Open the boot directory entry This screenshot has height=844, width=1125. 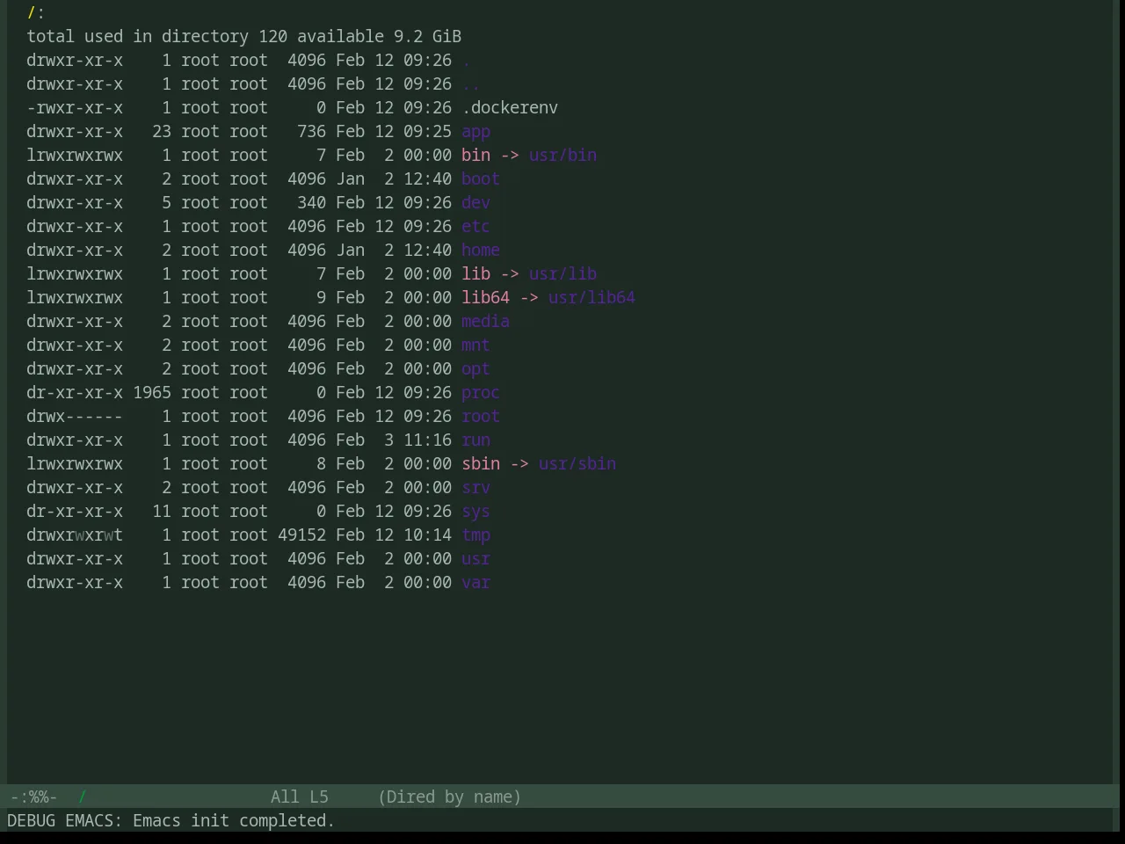pos(481,179)
